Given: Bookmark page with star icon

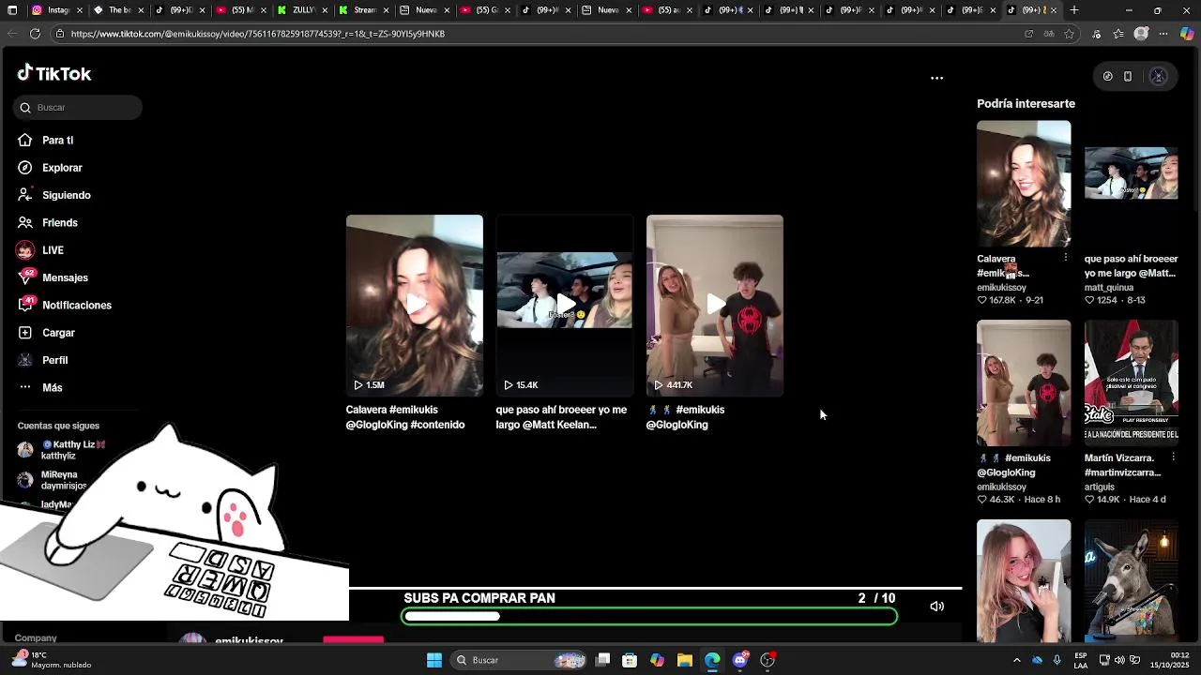Looking at the screenshot, I should 1069,34.
